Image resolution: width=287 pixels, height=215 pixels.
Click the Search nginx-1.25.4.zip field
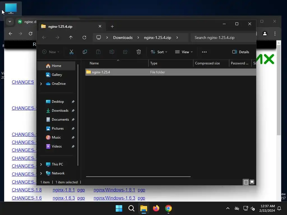point(223,38)
